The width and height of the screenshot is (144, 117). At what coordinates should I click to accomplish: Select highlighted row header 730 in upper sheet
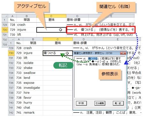[x=5, y=30]
